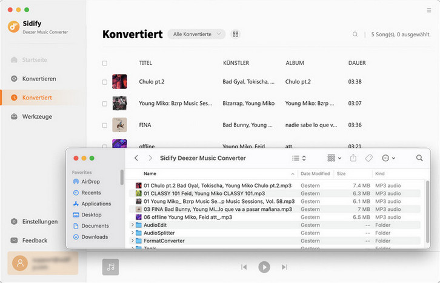The image size is (440, 283).
Task: Open Finder group-by dropdown
Action: point(334,158)
